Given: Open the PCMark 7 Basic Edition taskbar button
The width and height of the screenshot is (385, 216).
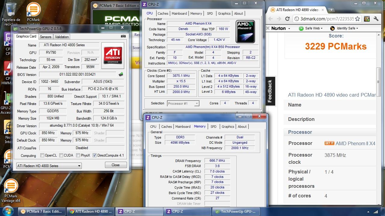Looking at the screenshot, I should 42,211.
